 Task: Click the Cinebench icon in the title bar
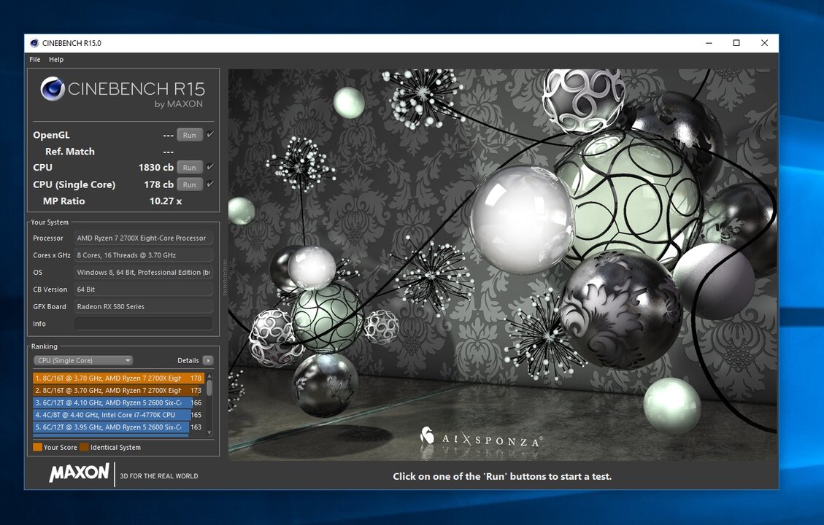click(x=34, y=43)
